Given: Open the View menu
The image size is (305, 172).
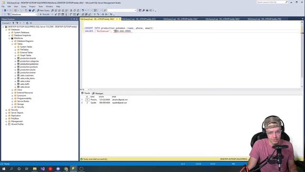Looking at the screenshot, I should pos(16,6).
